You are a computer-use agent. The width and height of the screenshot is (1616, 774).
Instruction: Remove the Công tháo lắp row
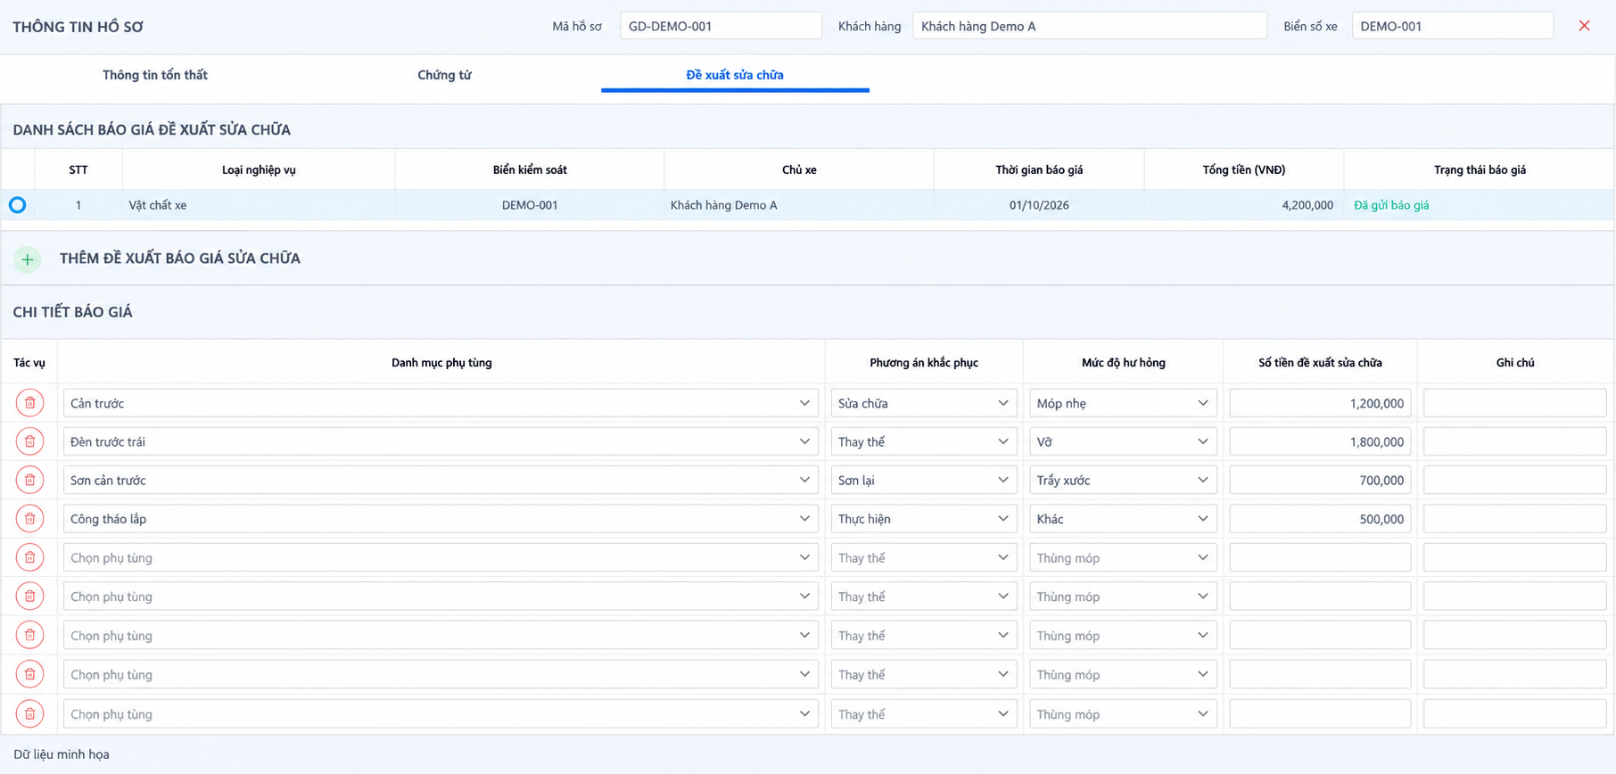point(29,519)
